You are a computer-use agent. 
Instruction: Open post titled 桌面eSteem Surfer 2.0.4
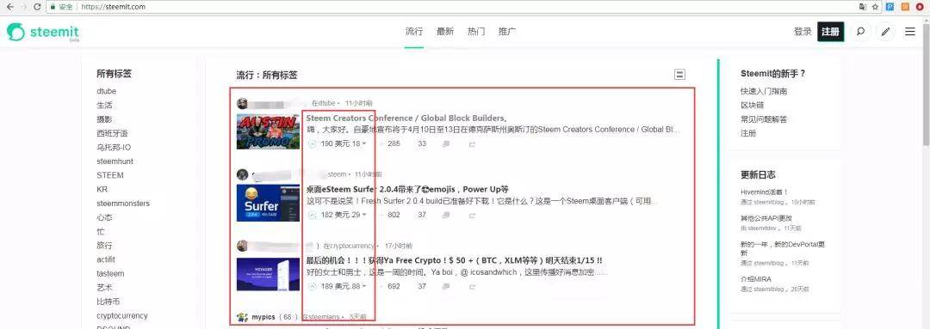[x=407, y=189]
